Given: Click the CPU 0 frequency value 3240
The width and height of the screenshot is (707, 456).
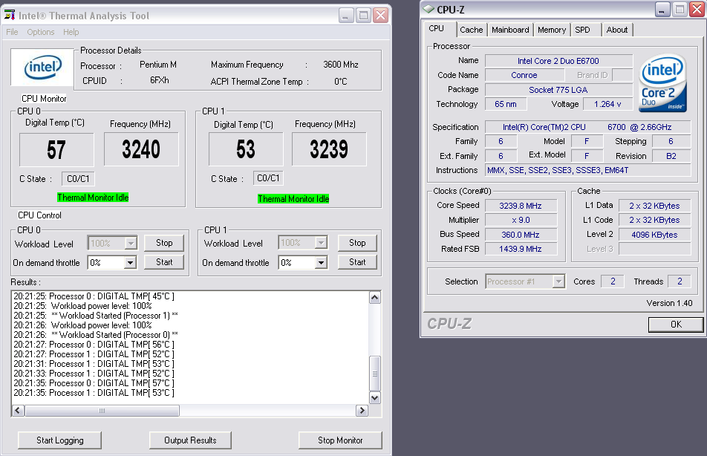Looking at the screenshot, I should [x=141, y=149].
